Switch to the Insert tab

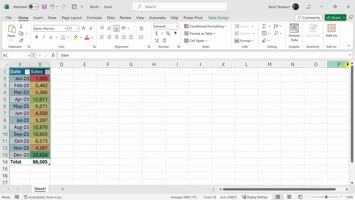(x=38, y=17)
